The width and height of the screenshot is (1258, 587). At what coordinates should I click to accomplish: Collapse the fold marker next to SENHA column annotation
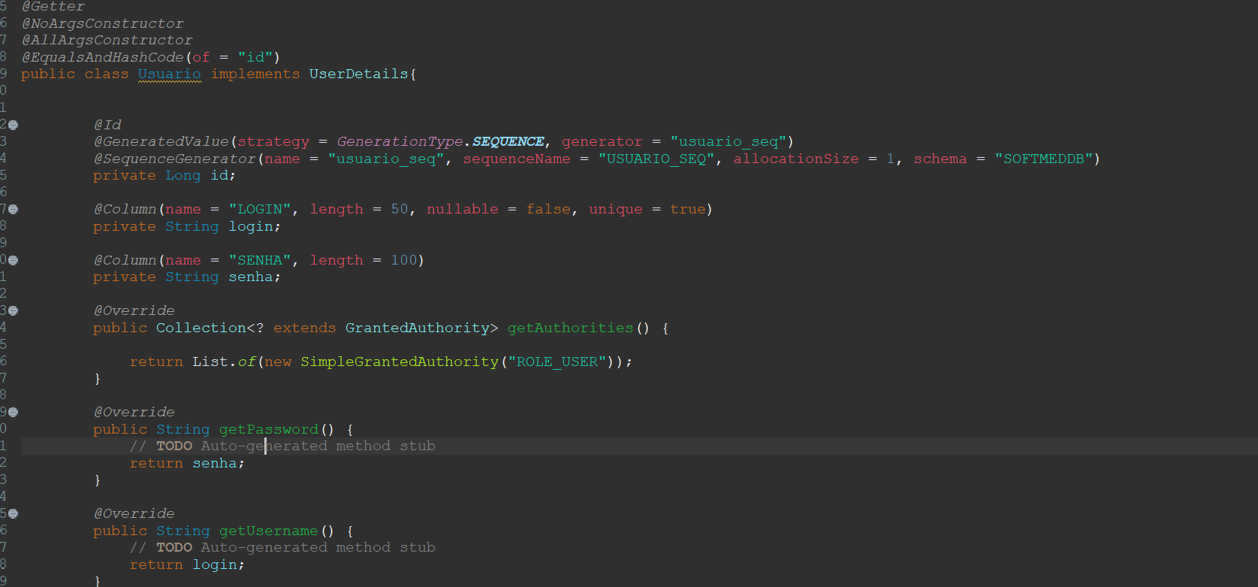(13, 260)
